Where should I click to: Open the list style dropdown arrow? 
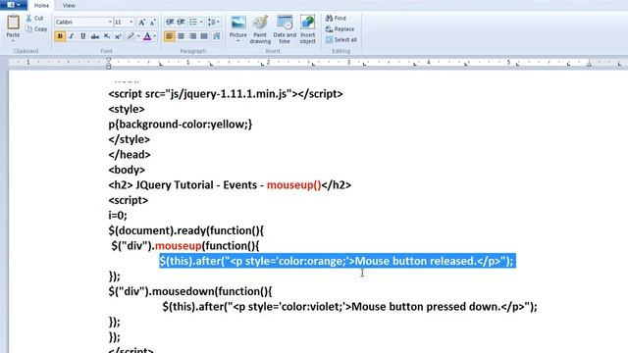[201, 22]
